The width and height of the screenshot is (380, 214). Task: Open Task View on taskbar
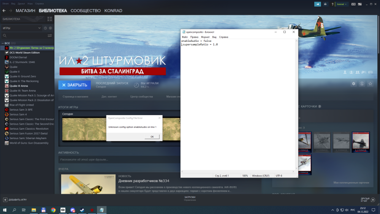point(24,210)
